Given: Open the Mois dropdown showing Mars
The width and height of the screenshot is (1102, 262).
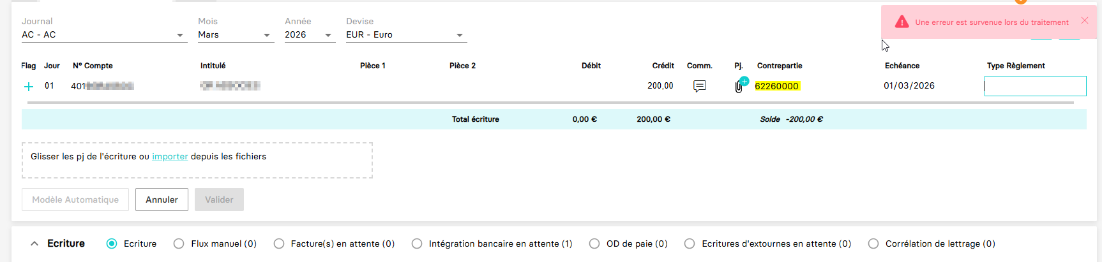Looking at the screenshot, I should tap(267, 35).
